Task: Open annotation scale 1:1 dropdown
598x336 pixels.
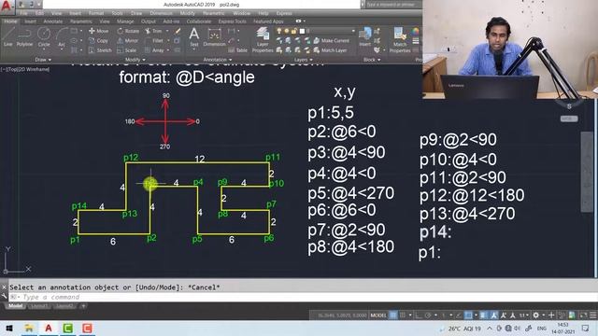Action: point(523,315)
